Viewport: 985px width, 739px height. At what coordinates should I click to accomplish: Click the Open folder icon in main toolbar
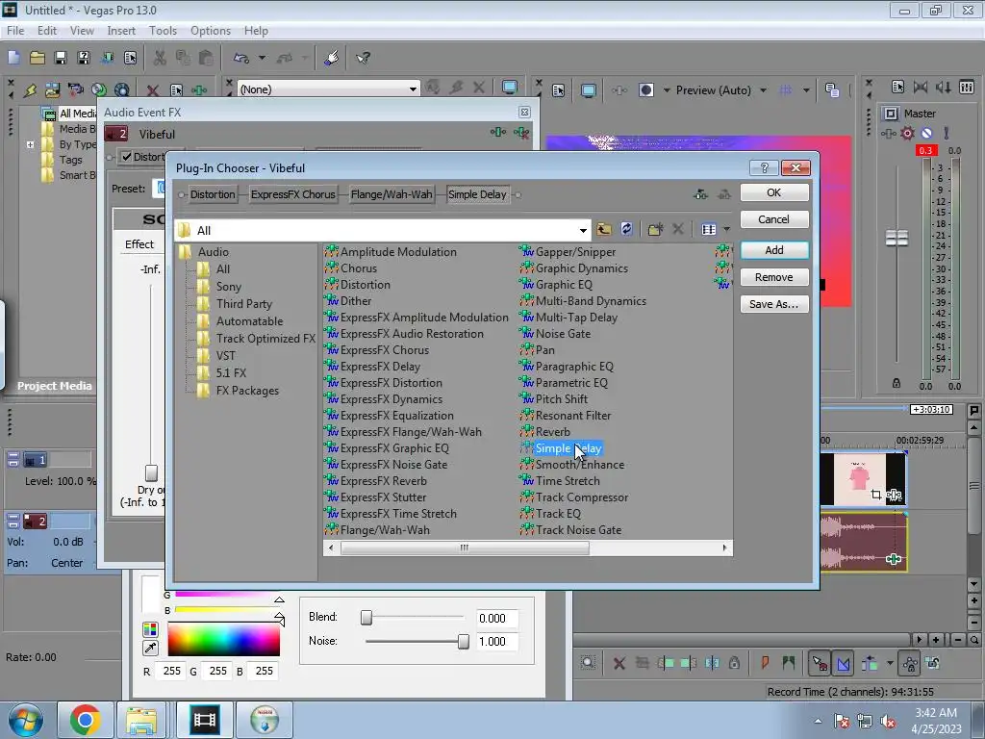click(x=38, y=58)
